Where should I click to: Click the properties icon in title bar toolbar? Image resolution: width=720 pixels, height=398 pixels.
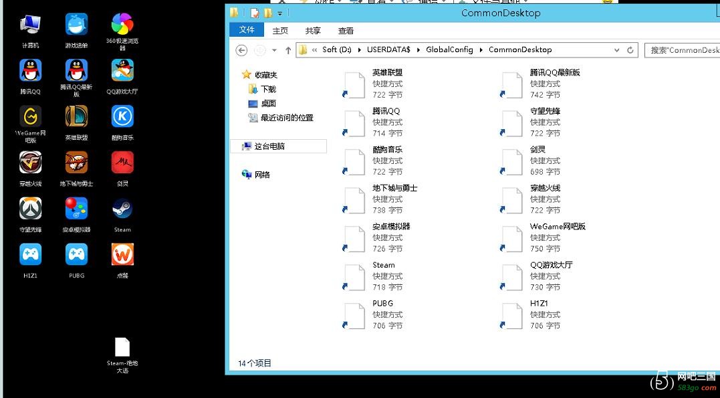[x=255, y=13]
